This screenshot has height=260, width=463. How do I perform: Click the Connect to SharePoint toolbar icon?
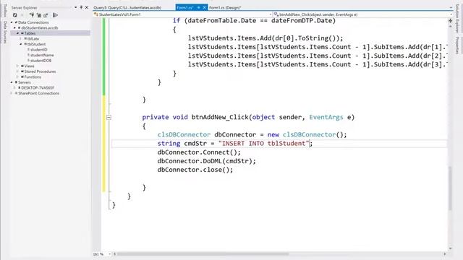click(46, 15)
